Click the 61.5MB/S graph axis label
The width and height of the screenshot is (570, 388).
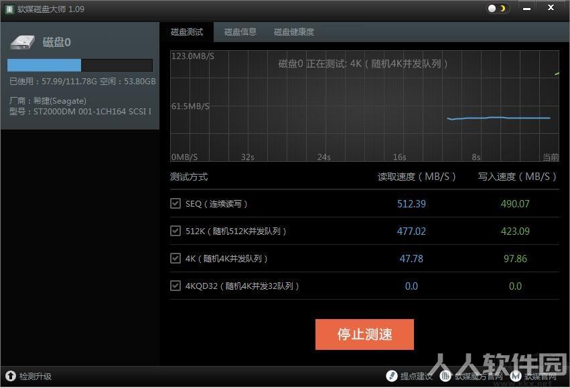190,106
